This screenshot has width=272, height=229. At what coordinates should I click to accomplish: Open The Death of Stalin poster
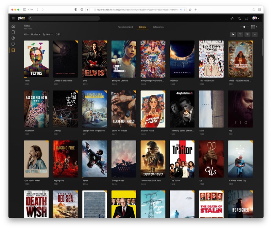tap(211, 204)
